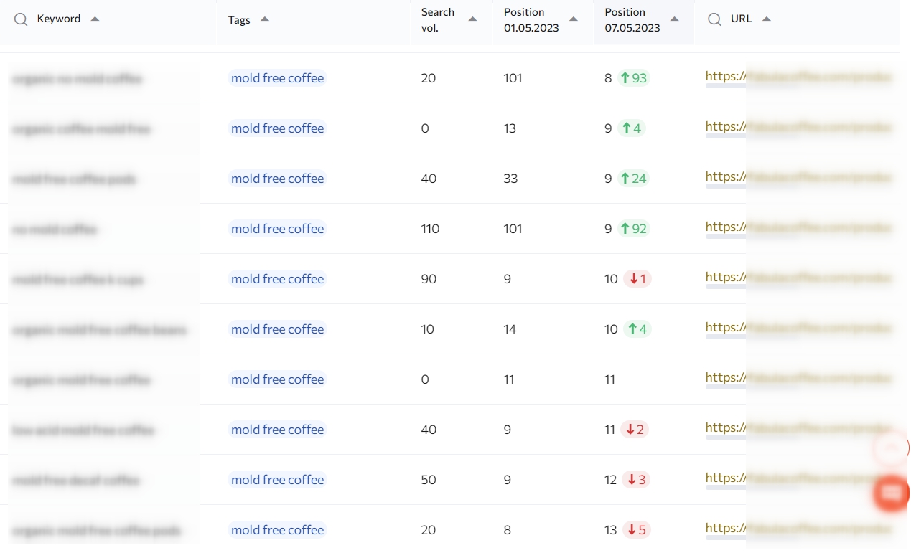
Task: Sort by Search vol. using its arrow
Action: click(x=472, y=19)
